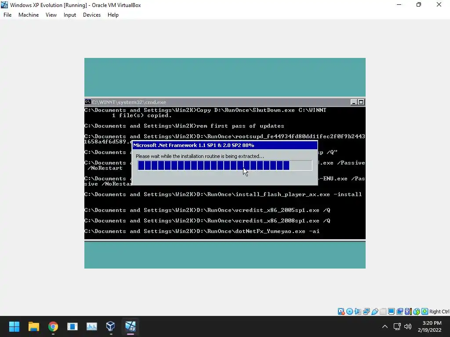Click the audio indicator in VirtualBox status bar
Screen dimensions: 450x337
358,312
